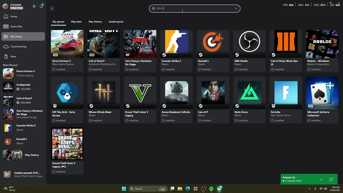Open Microsoft Edge from taskbar
Screen dimensions: 343x193
(188, 189)
